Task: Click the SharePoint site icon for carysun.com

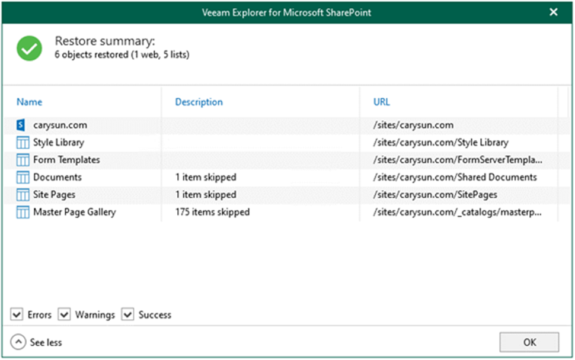Action: click(x=21, y=125)
